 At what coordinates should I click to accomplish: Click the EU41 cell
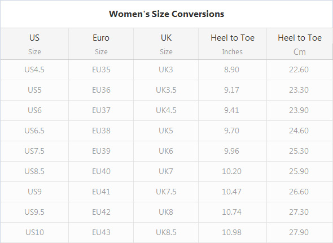(101, 192)
